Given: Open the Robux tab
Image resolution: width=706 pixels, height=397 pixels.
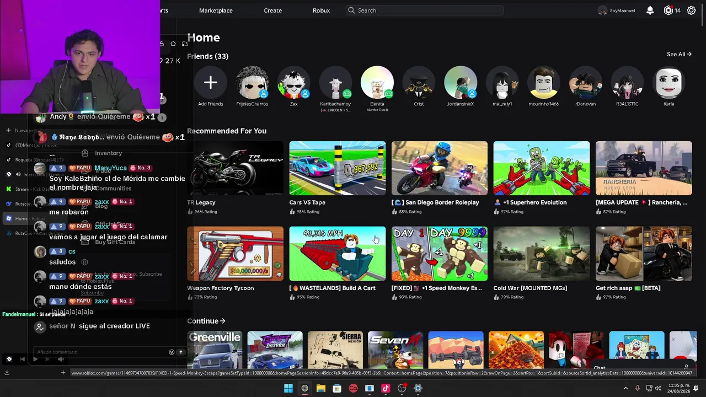Looking at the screenshot, I should tap(321, 10).
